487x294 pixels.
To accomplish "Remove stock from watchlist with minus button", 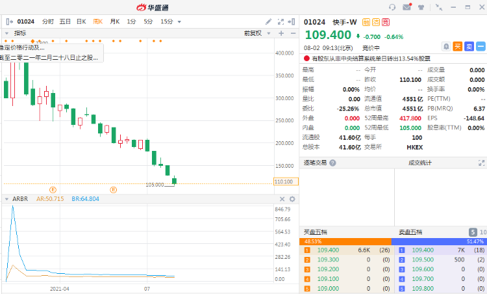I will click(481, 46).
